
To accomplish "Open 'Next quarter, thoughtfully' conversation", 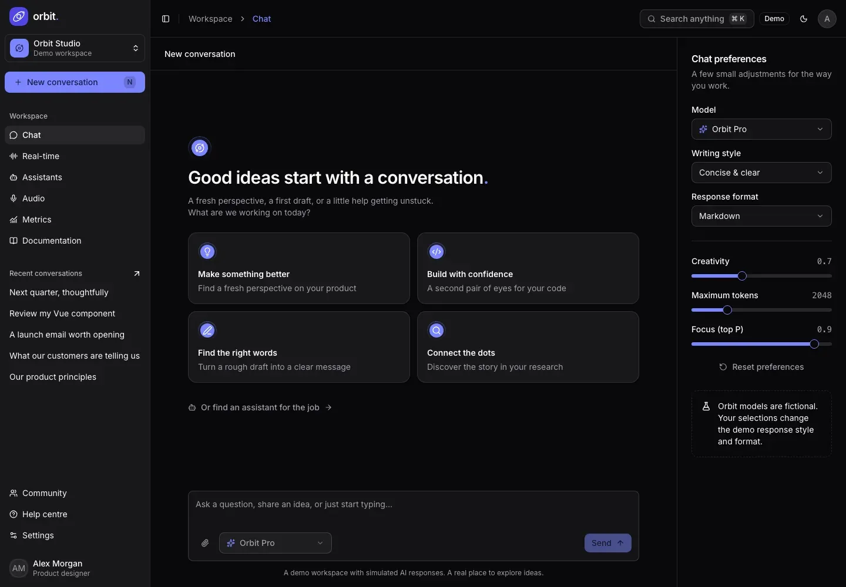I will (75, 292).
